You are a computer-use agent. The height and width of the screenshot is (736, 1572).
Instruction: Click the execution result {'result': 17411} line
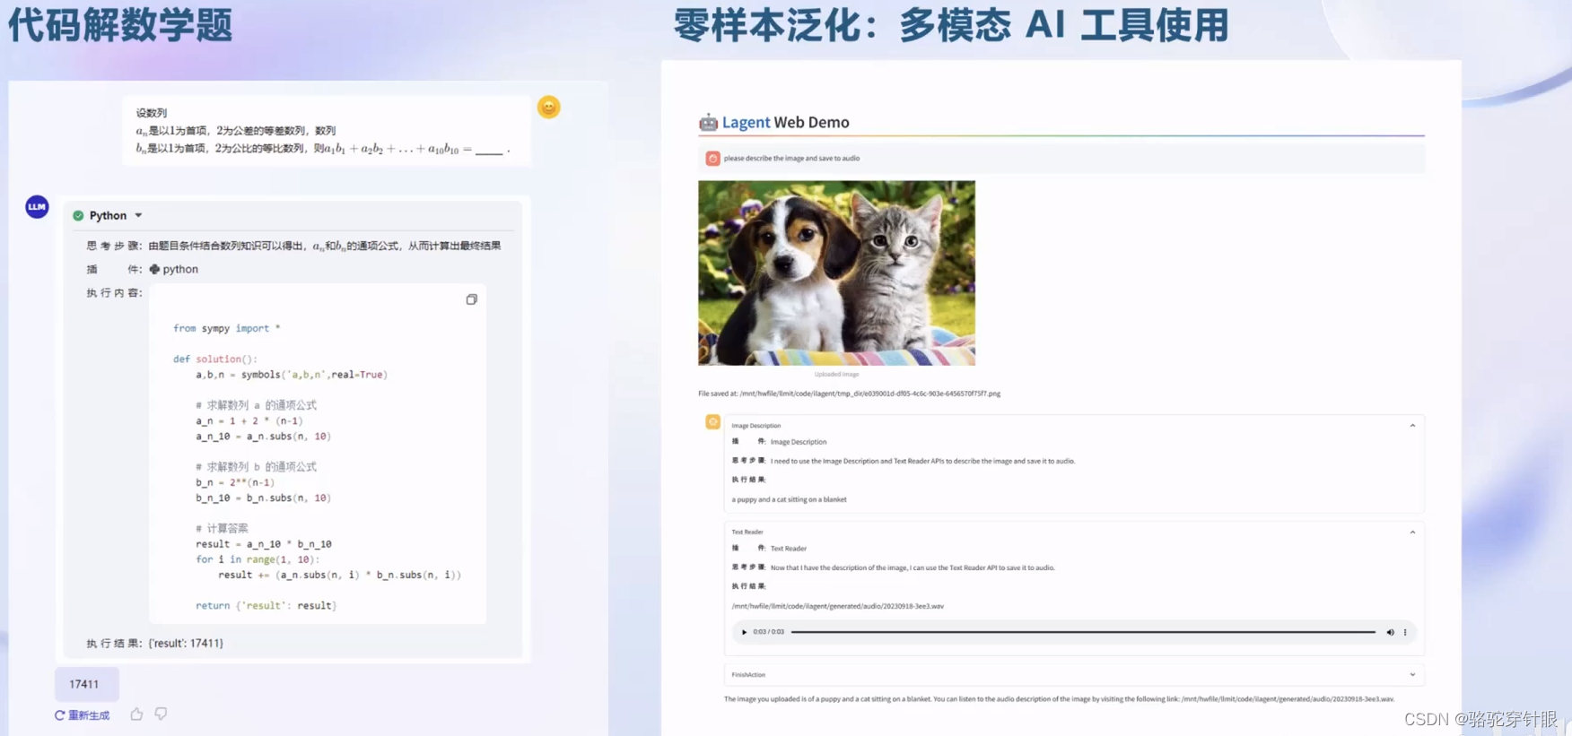pyautogui.click(x=154, y=643)
